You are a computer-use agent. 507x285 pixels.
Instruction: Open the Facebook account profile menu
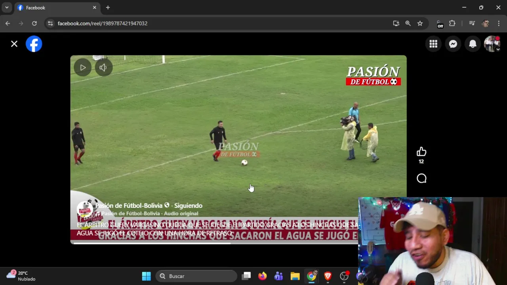[492, 44]
